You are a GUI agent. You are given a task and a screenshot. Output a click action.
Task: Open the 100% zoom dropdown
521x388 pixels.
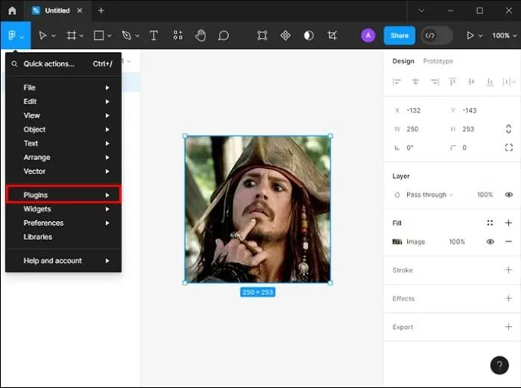[504, 35]
